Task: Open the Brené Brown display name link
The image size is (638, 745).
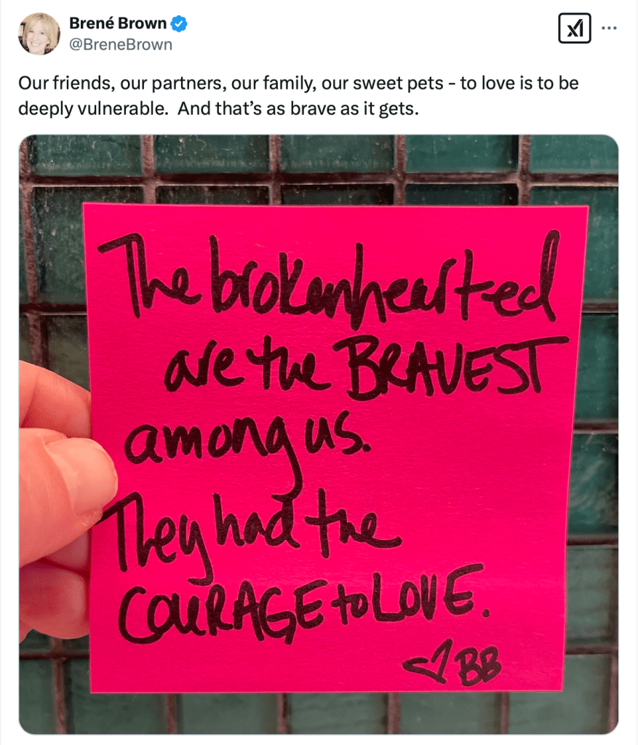Action: [x=118, y=23]
